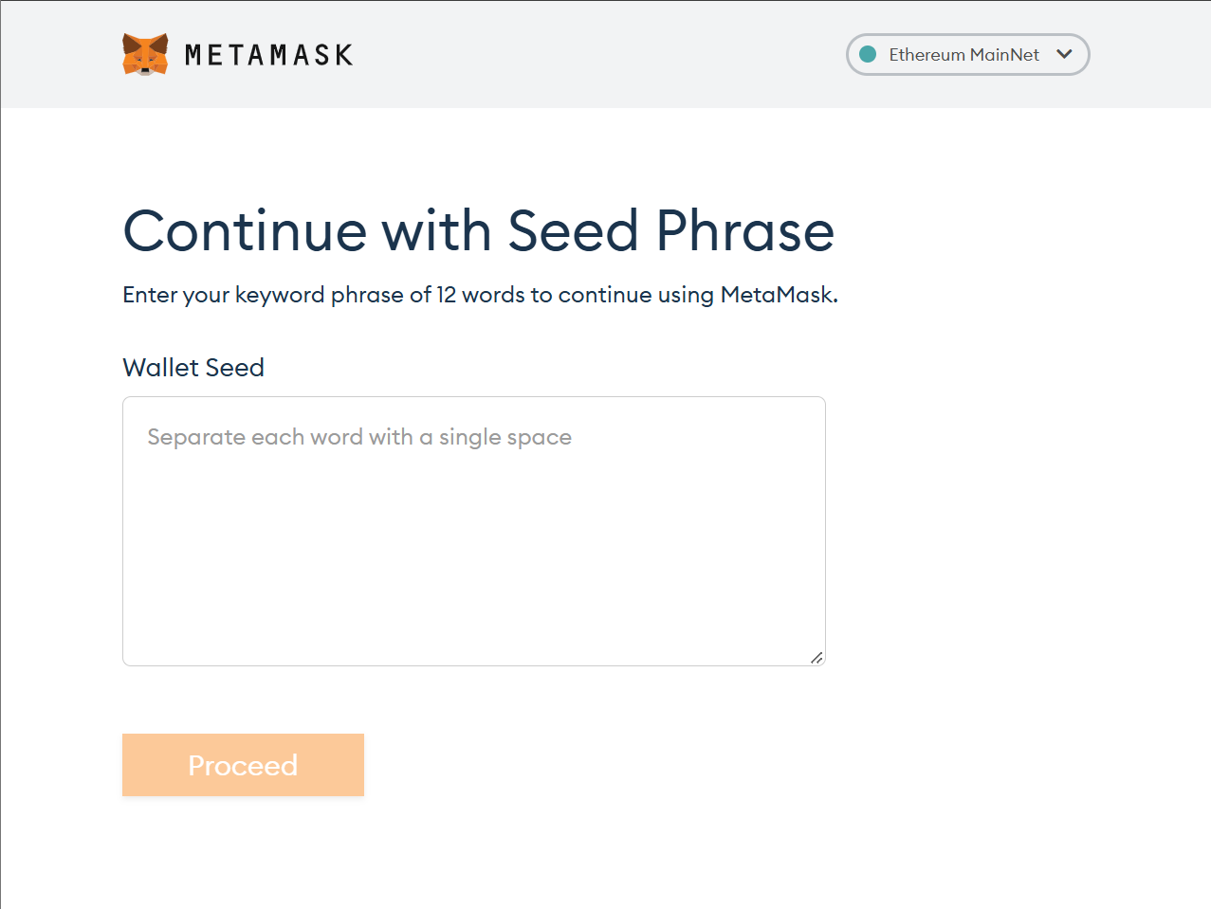Screen dimensions: 1211x909
Task: Click the word Continue in the page heading
Action: coord(245,230)
